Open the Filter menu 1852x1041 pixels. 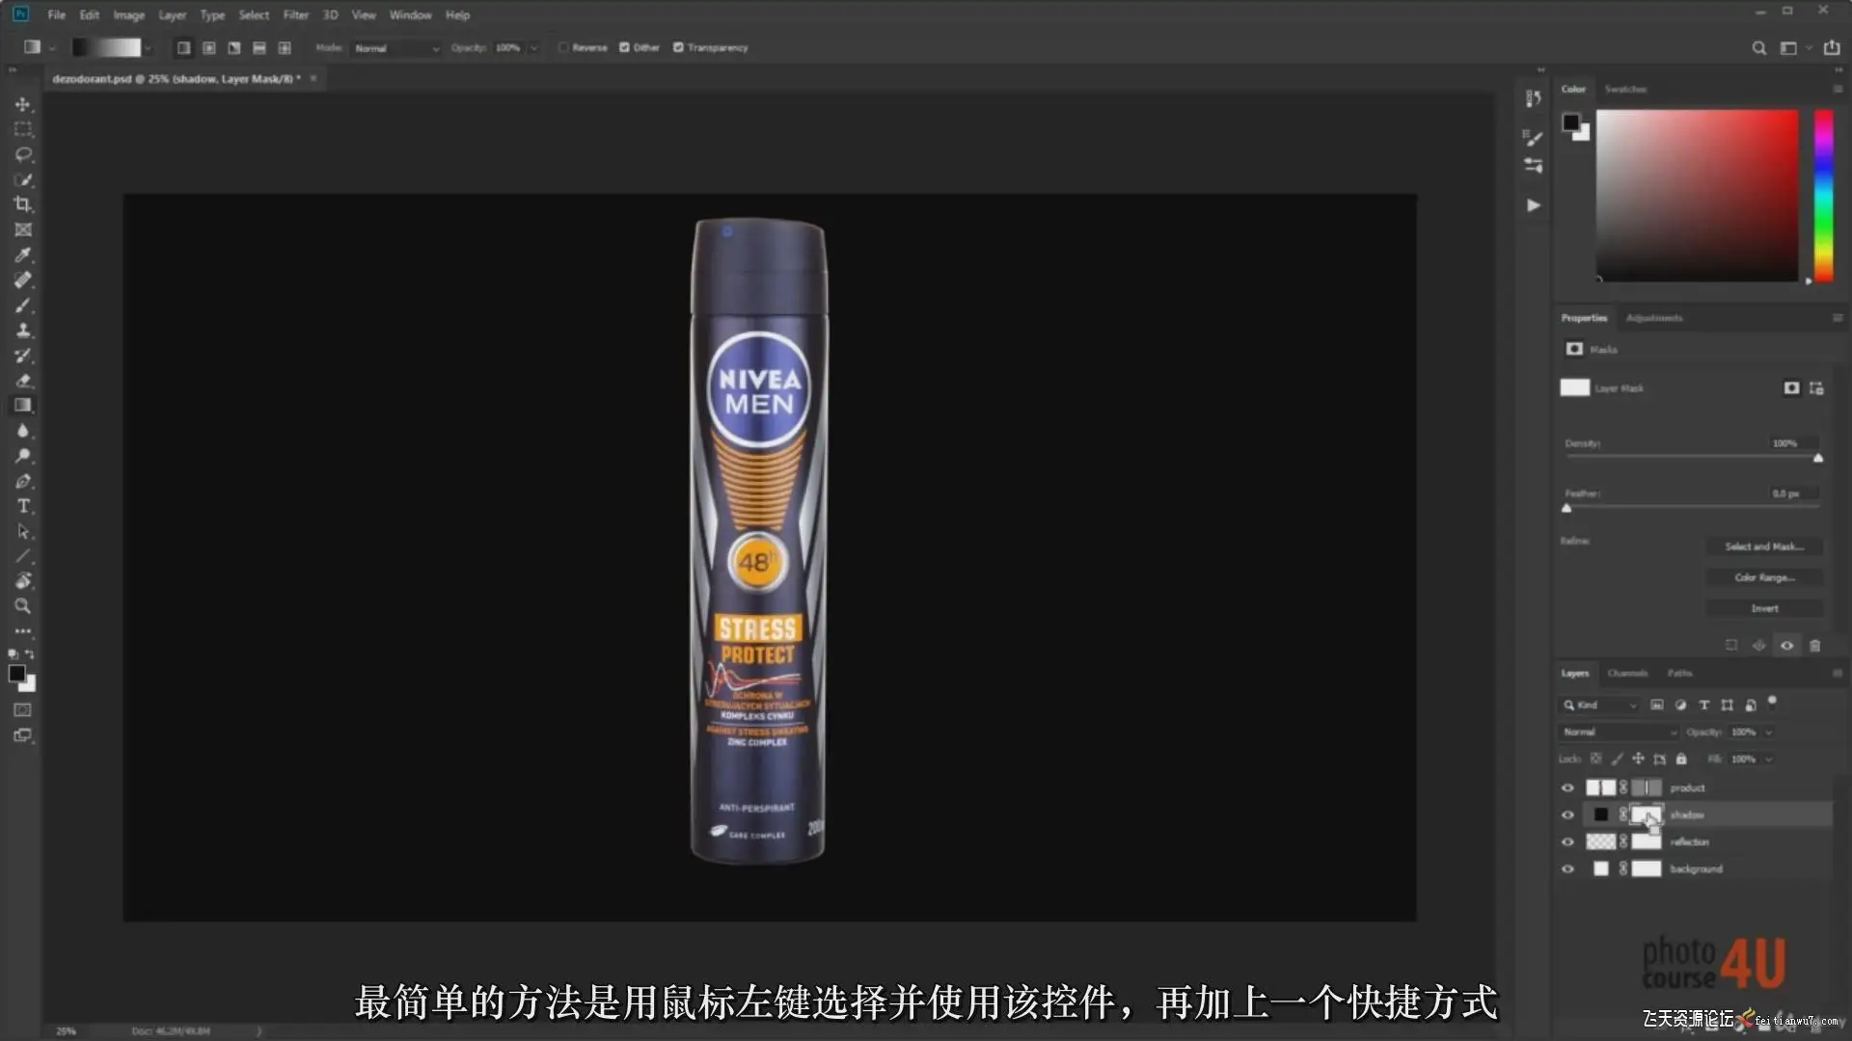coord(295,14)
